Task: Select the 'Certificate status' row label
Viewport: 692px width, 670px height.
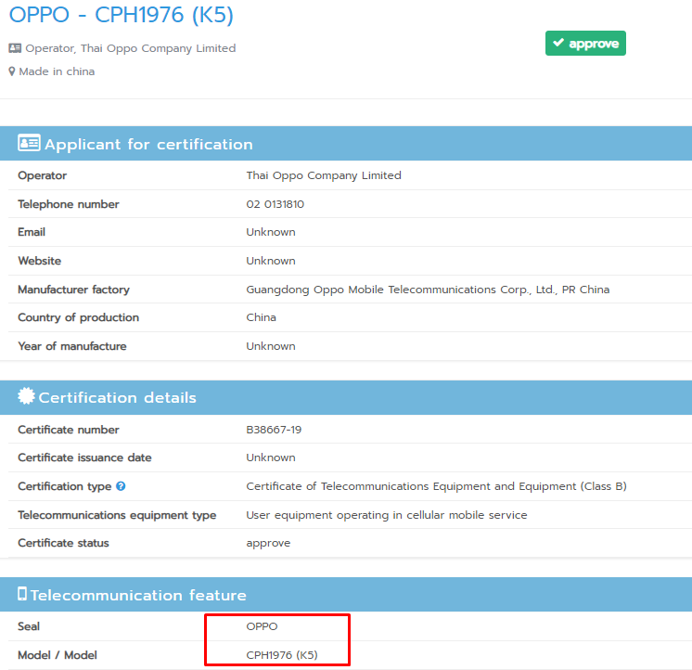Action: 64,543
